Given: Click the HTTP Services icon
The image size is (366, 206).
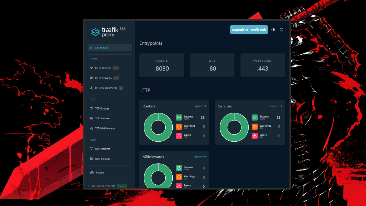Looking at the screenshot, I should pyautogui.click(x=92, y=78).
